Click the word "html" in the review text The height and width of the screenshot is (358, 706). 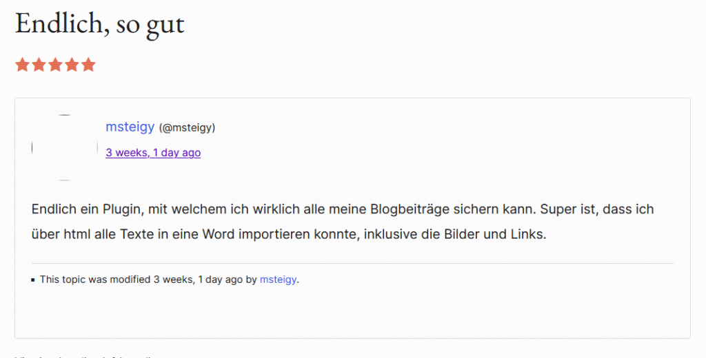(x=80, y=234)
